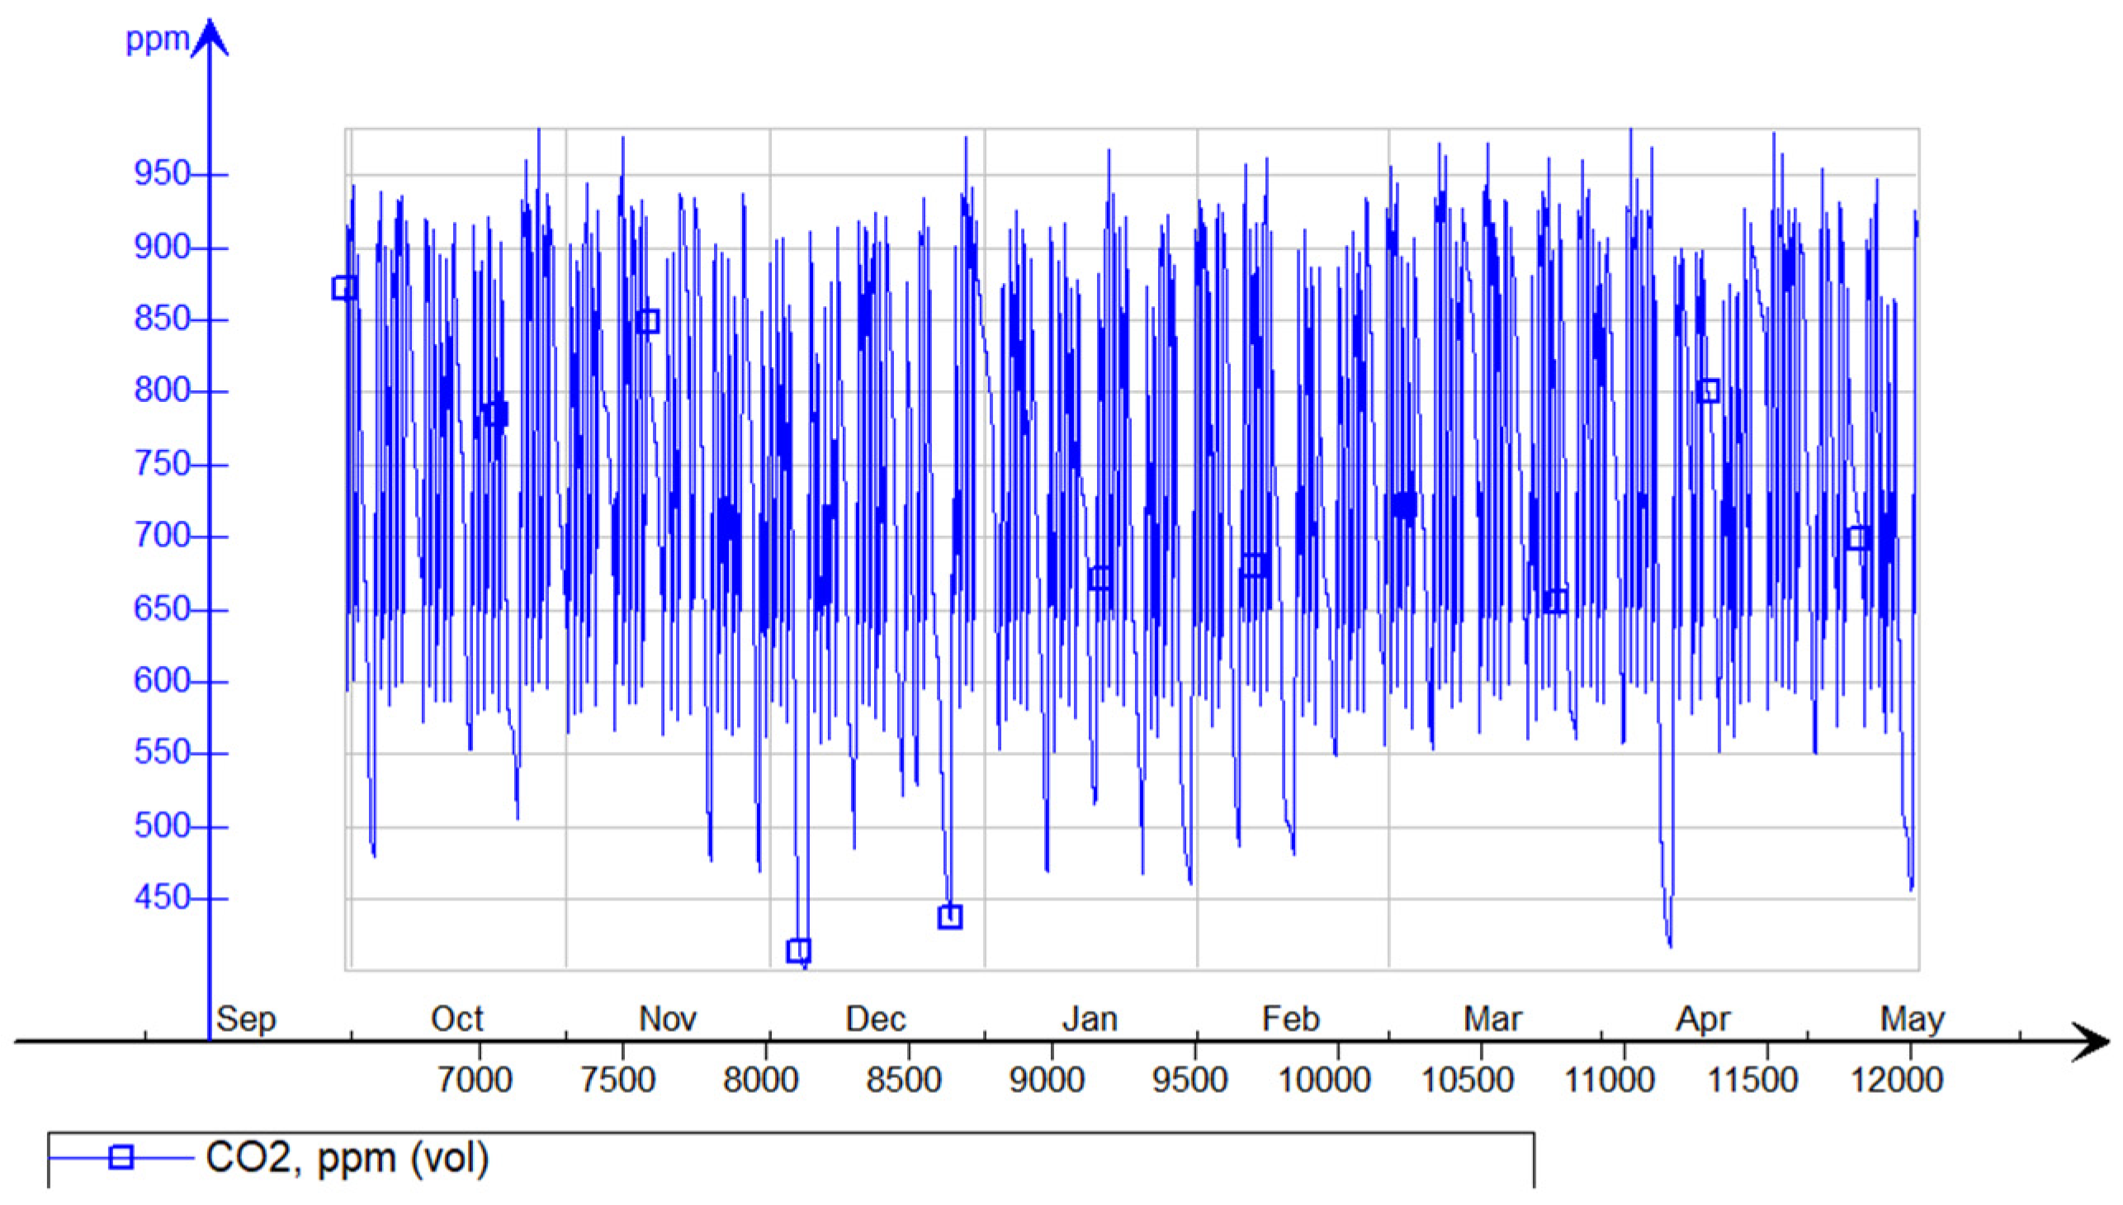
Task: Click the square marker in the legend
Action: (x=121, y=1157)
